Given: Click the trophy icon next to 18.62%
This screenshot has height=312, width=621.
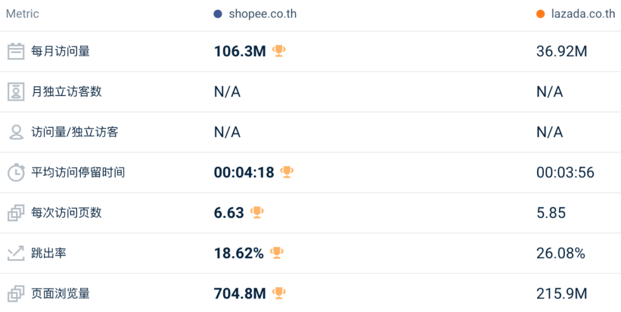Looking at the screenshot, I should (277, 252).
